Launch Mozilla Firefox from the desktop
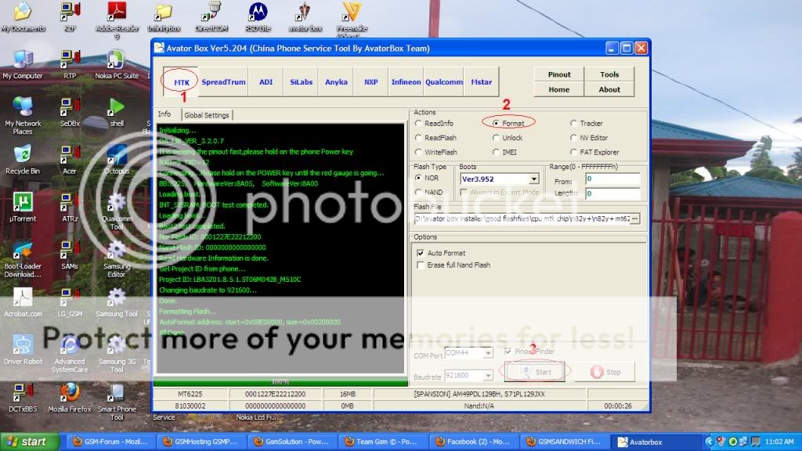This screenshot has width=802, height=451. [x=70, y=392]
